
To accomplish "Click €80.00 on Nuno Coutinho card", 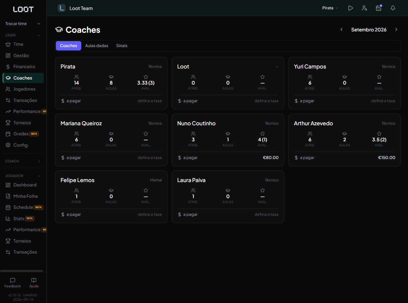I will coord(271,158).
